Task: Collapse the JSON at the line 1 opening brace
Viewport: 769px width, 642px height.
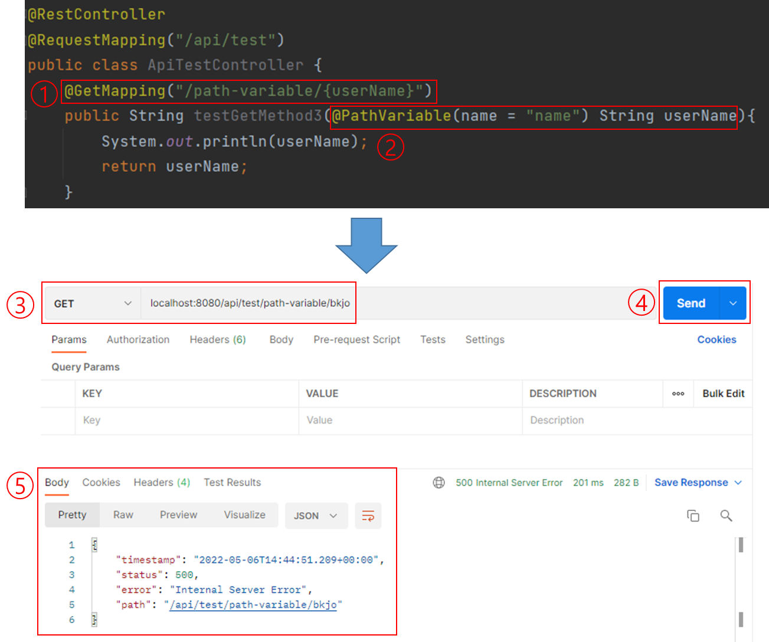Action: coord(94,545)
